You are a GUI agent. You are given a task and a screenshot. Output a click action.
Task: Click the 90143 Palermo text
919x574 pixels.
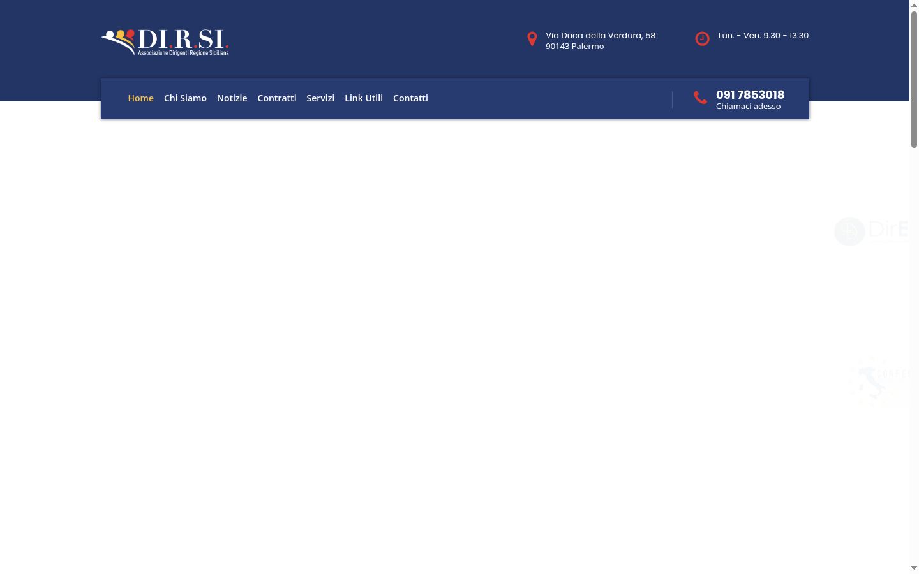(574, 47)
